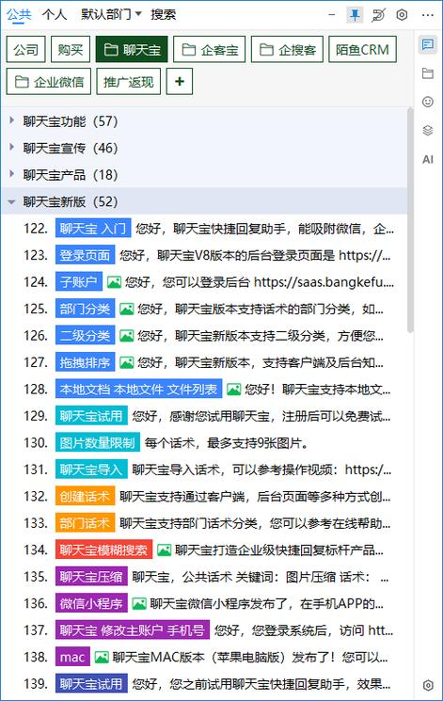443x701 pixels.
Task: Select row 127 blue 拖拽排序 tag
Action: click(x=85, y=362)
